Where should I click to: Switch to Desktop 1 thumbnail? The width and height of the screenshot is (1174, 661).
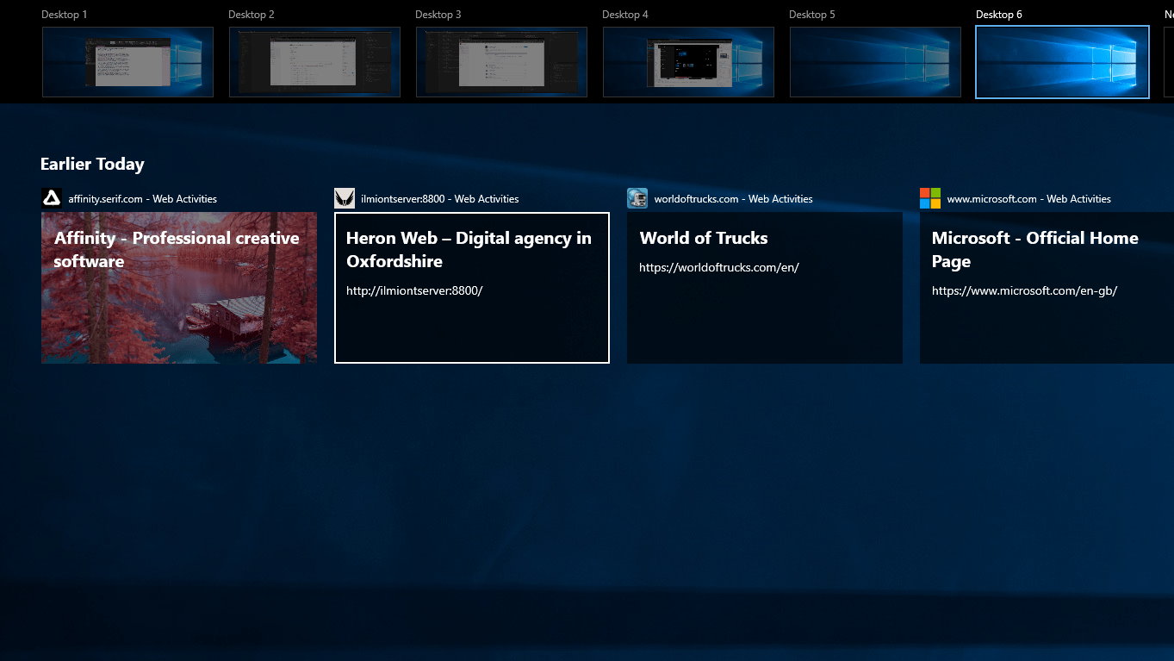coord(127,62)
